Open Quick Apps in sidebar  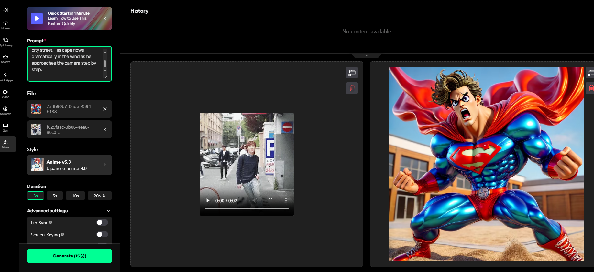5,77
